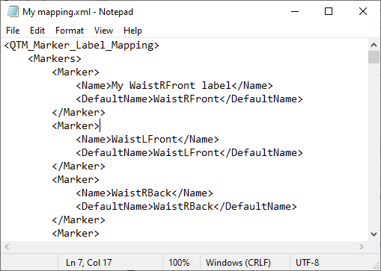381x271 pixels.
Task: Click the horizontal scrollbar right arrow
Action: point(362,246)
